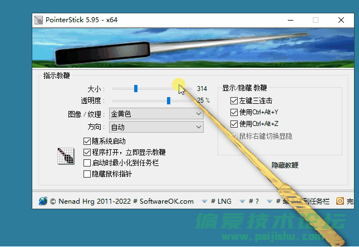Image resolution: width=359 pixels, height=247 pixels.
Task: Click the globe icon in the status bar
Action: 43,201
